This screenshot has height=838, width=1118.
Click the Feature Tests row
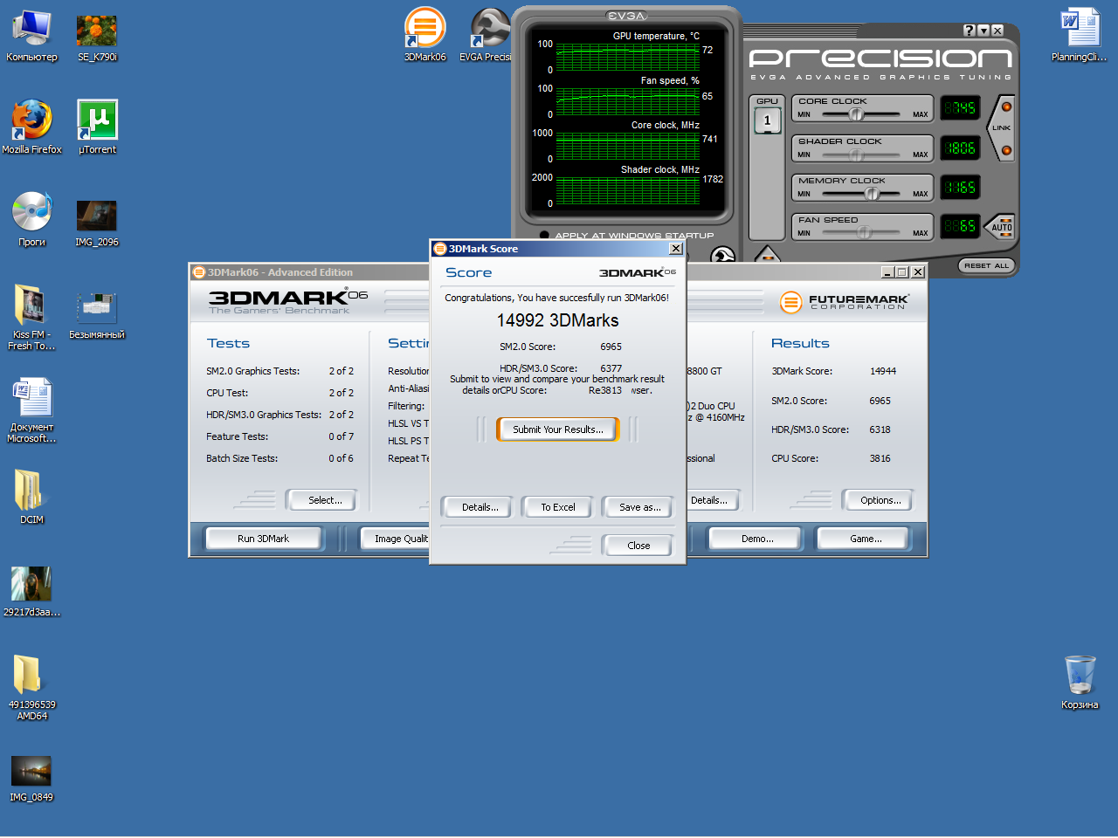[279, 436]
